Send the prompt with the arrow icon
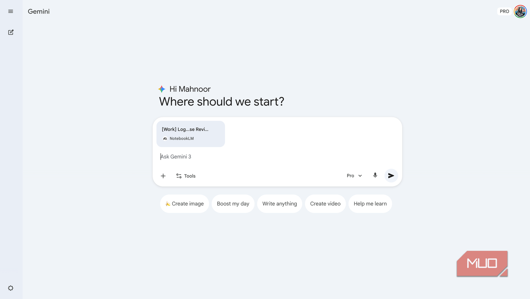 pyautogui.click(x=391, y=175)
